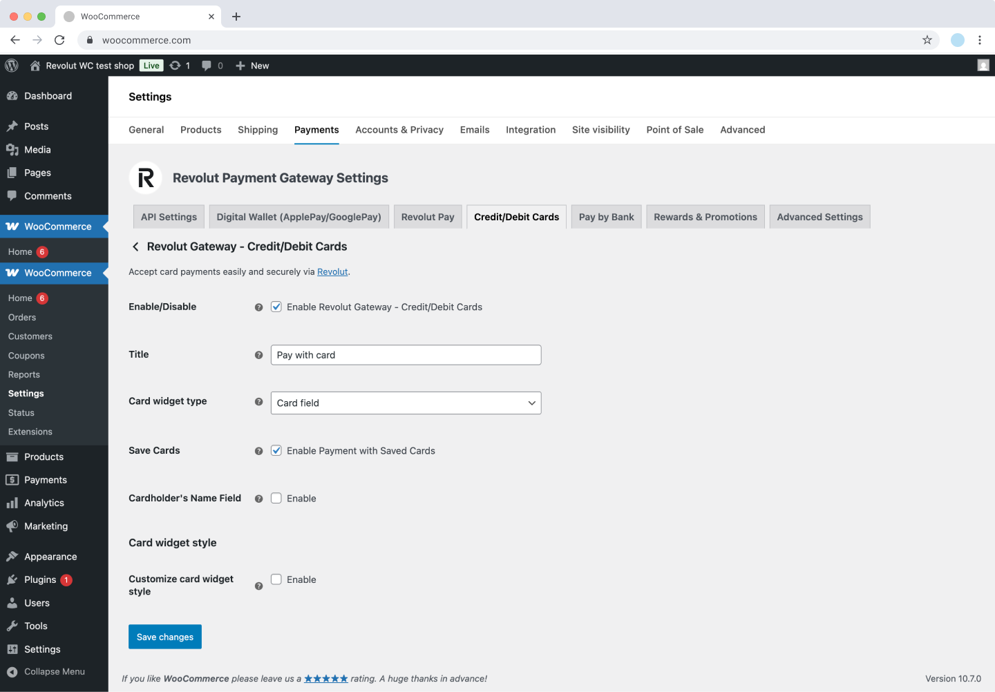Open the Emails settings tab
Screen dimensions: 995x692
point(475,130)
